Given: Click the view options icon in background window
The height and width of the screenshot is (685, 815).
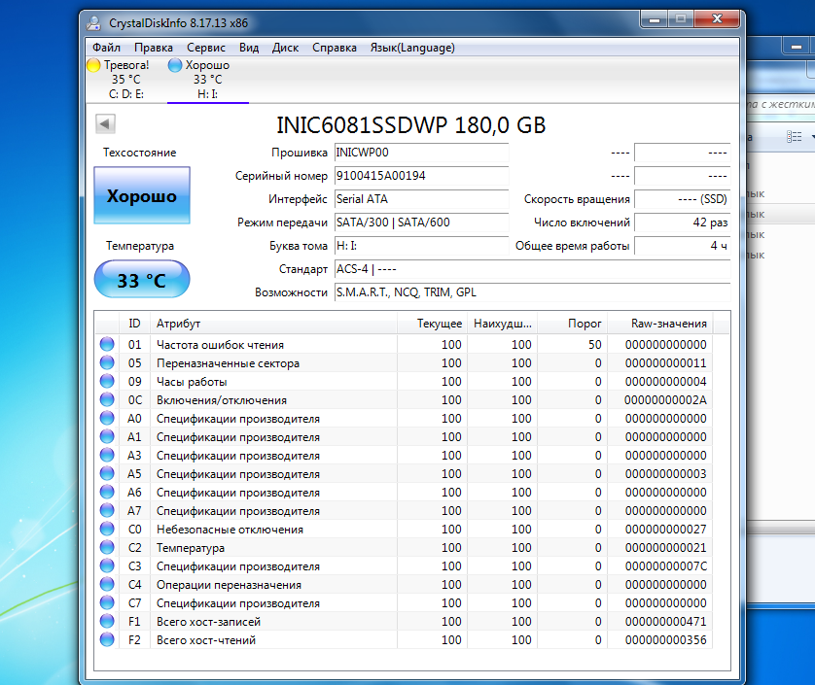Looking at the screenshot, I should [x=794, y=137].
